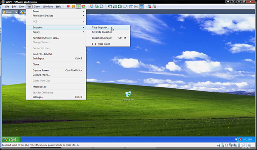Image resolution: width=257 pixels, height=150 pixels.
Task: Open the Recycle Bin desktop icon
Action: (x=128, y=96)
